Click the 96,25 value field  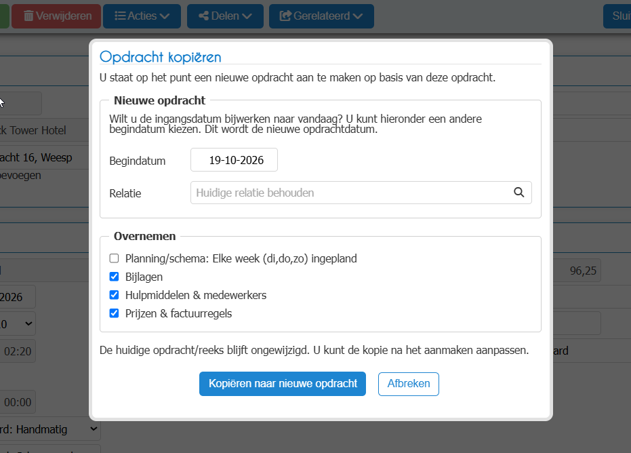pyautogui.click(x=577, y=271)
